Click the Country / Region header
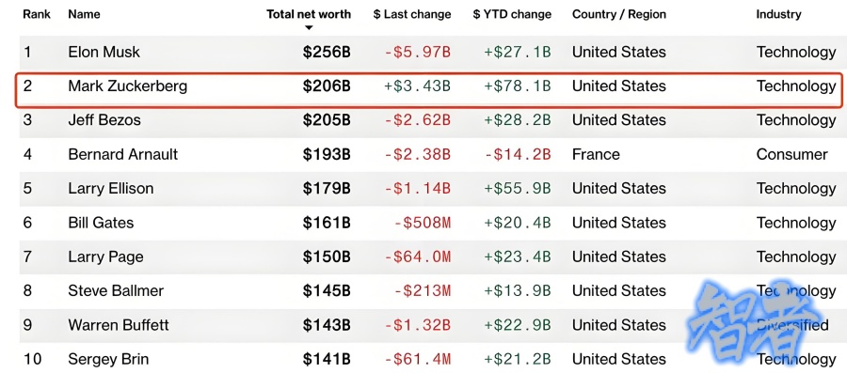 pos(619,14)
